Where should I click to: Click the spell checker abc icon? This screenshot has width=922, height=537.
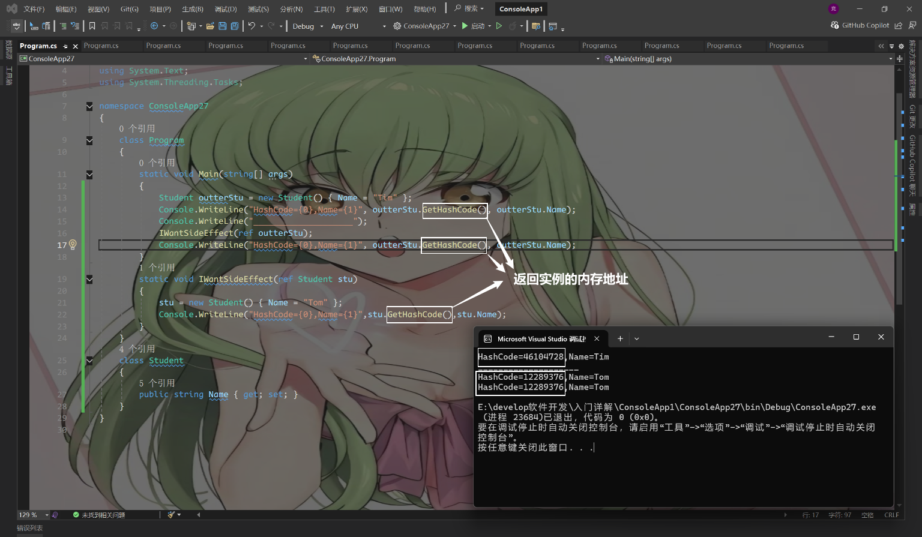[x=16, y=26]
